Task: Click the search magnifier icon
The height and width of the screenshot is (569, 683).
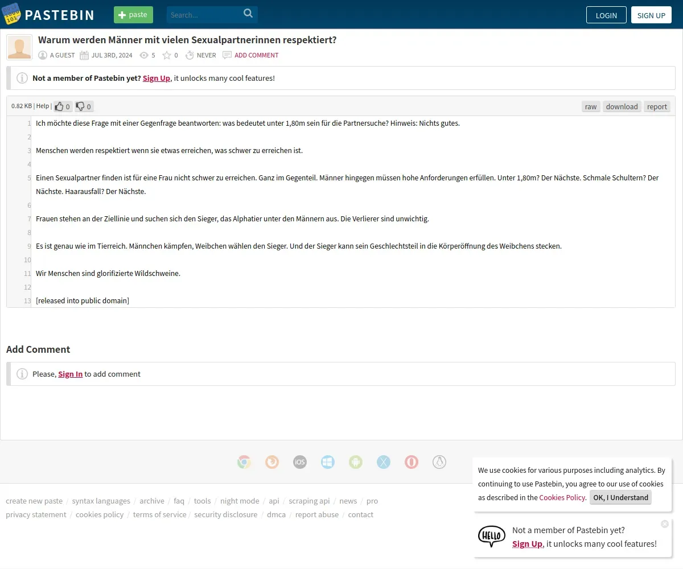Action: coord(248,14)
